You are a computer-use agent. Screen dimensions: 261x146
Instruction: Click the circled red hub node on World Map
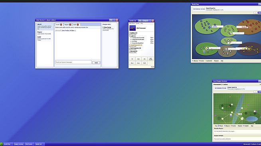click(x=250, y=27)
